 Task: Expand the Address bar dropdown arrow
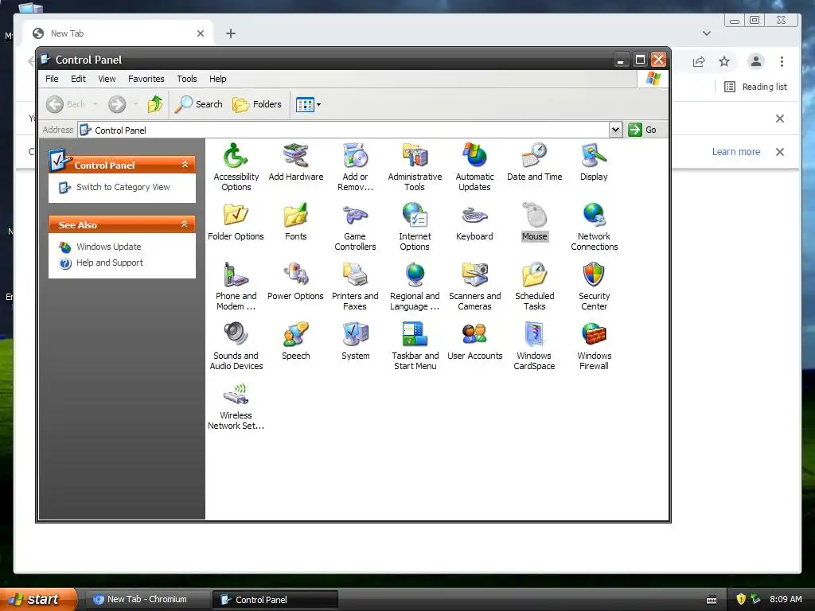tap(615, 130)
